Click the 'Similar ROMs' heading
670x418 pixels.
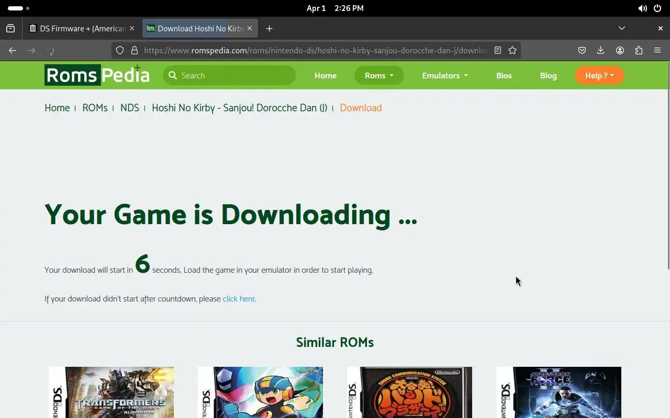(x=335, y=342)
